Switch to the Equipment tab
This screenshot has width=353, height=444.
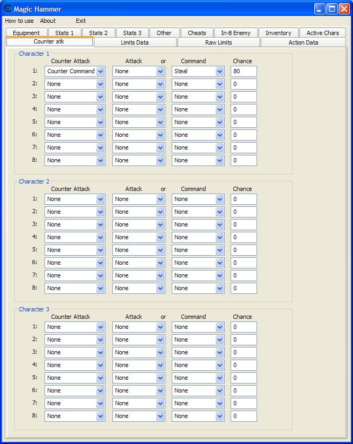pyautogui.click(x=27, y=32)
